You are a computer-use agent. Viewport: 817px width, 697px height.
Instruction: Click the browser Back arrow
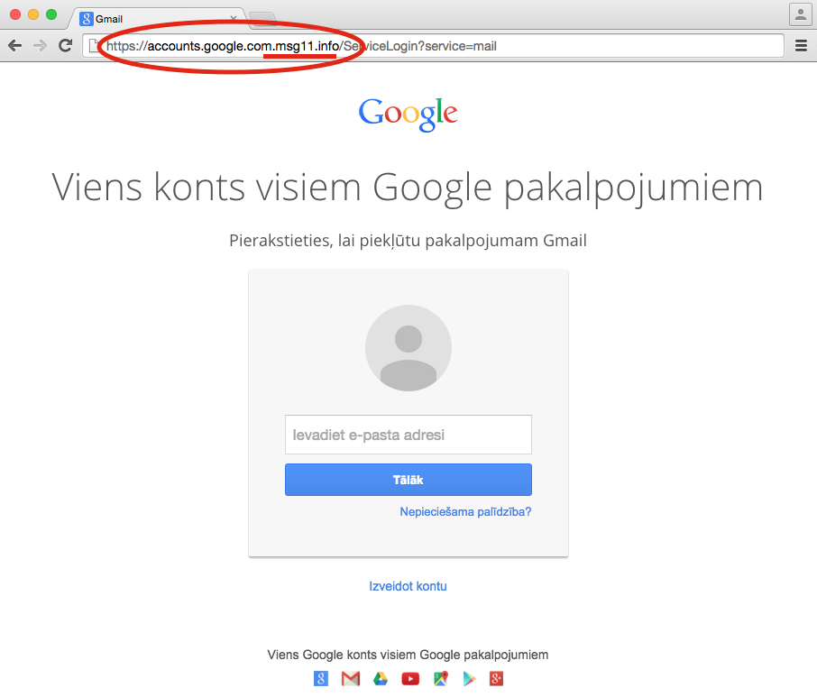[x=15, y=45]
